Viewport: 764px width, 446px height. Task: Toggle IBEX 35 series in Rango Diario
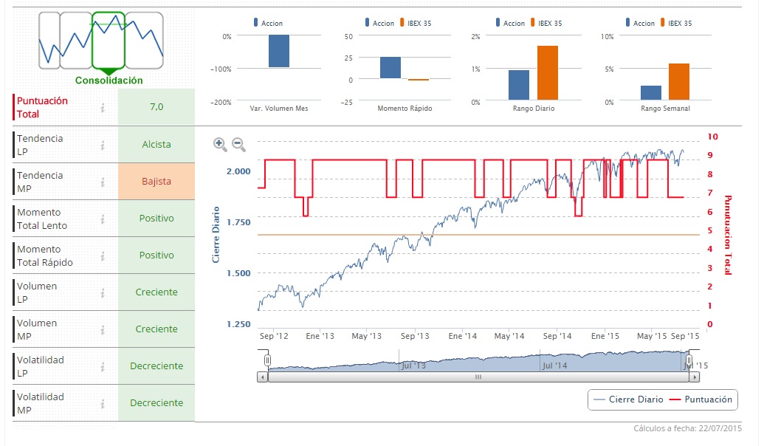click(x=546, y=23)
